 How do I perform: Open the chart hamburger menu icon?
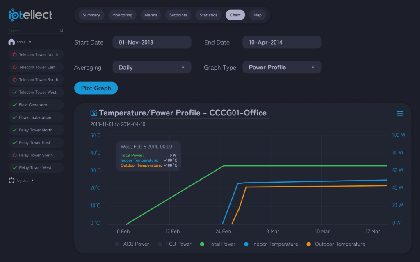click(x=400, y=114)
